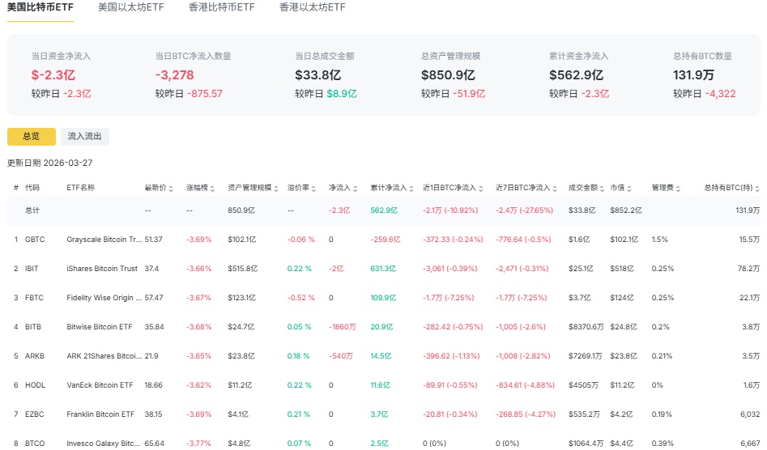The image size is (767, 450).
Task: Sort by 累计净流入 column arrows
Action: [411, 189]
